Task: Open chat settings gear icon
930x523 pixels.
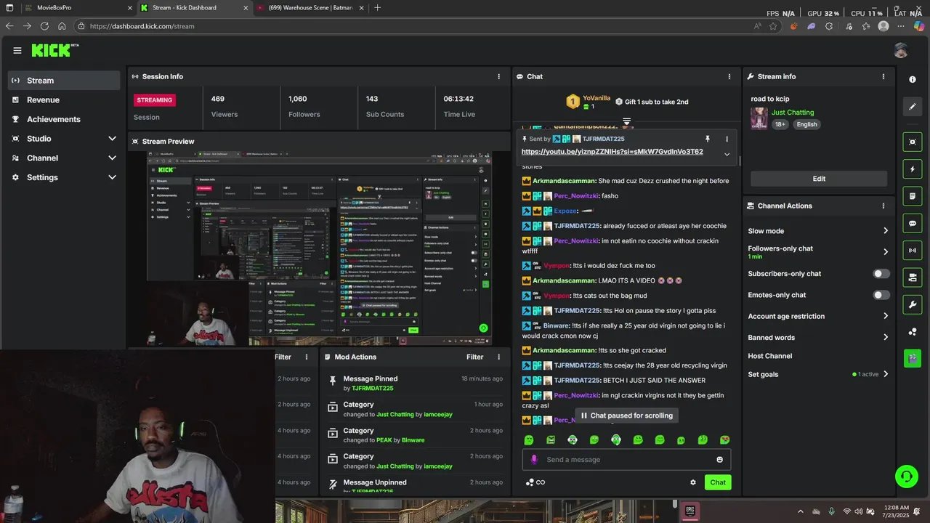Action: coord(693,482)
